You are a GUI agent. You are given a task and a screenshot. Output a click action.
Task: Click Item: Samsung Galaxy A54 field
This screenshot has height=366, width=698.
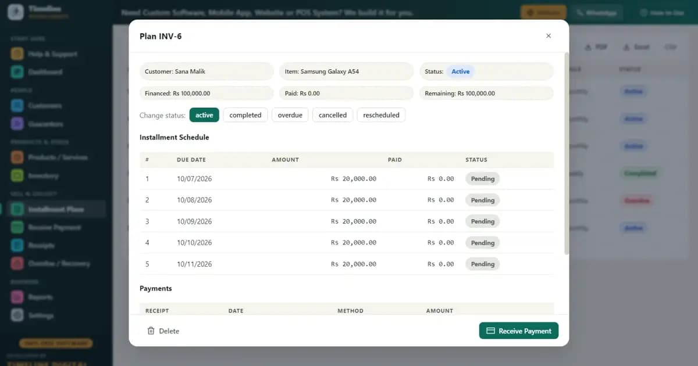tap(347, 71)
